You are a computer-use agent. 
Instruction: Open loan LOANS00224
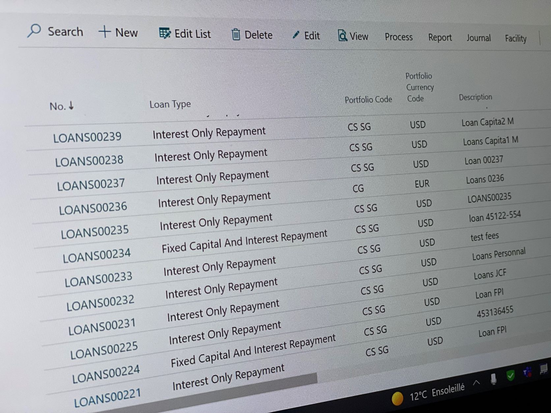click(106, 374)
